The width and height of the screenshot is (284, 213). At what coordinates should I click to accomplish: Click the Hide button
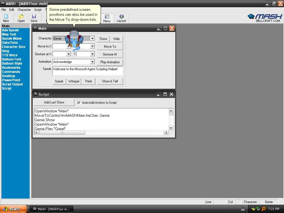pos(116,39)
